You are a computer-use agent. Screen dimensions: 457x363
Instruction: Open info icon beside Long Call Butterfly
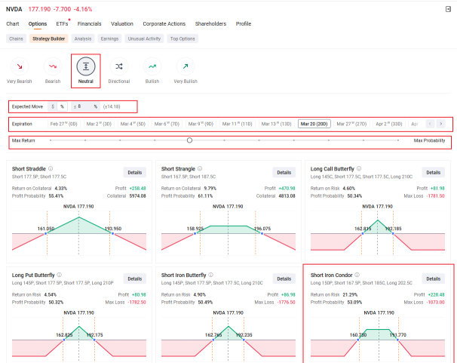(359, 168)
